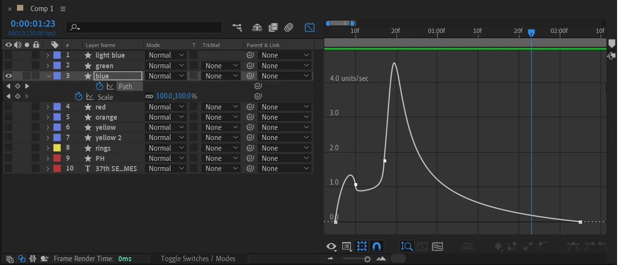Open the TrkMat dropdown for PH layer

(221, 158)
